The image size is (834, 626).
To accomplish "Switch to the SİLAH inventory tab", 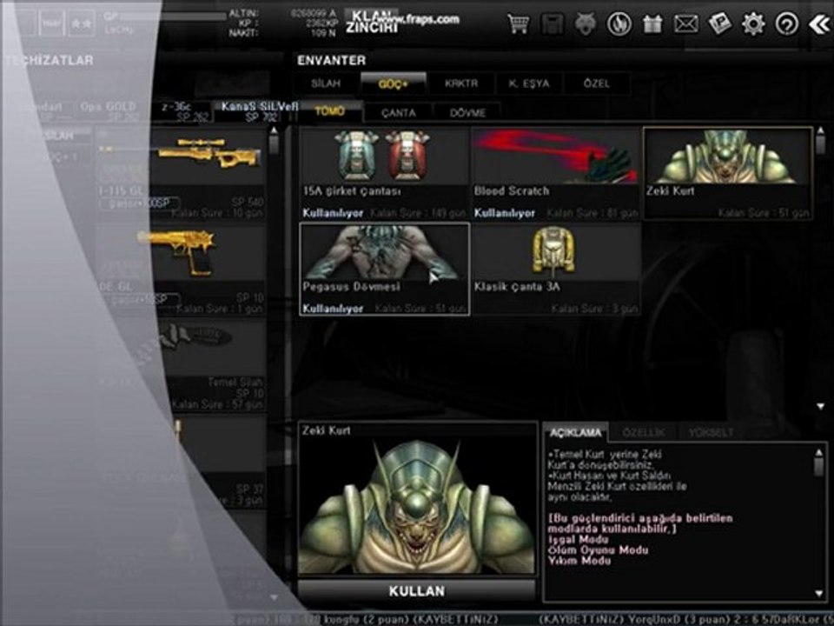I will coord(326,83).
